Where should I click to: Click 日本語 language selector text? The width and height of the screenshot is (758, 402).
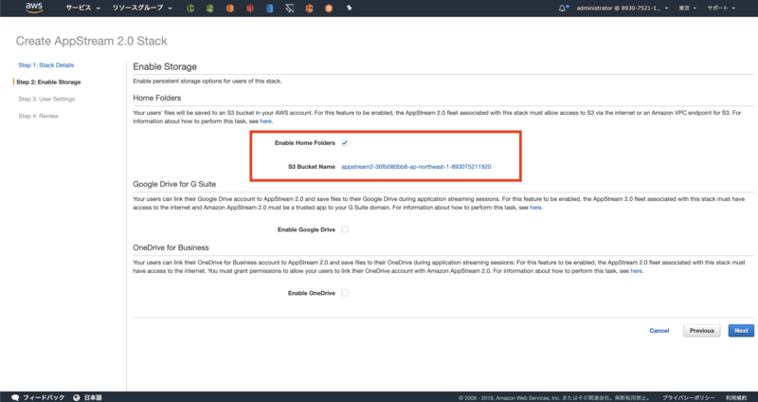(93, 397)
